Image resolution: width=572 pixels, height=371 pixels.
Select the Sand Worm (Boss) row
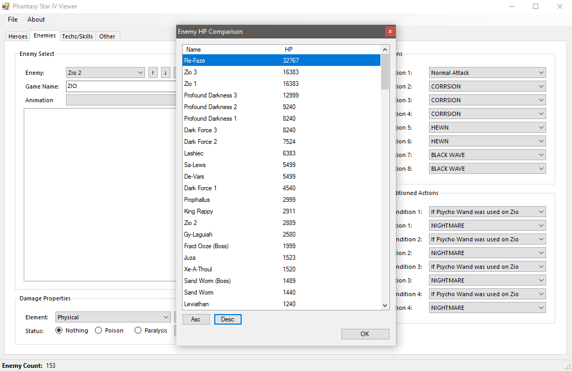pos(281,281)
